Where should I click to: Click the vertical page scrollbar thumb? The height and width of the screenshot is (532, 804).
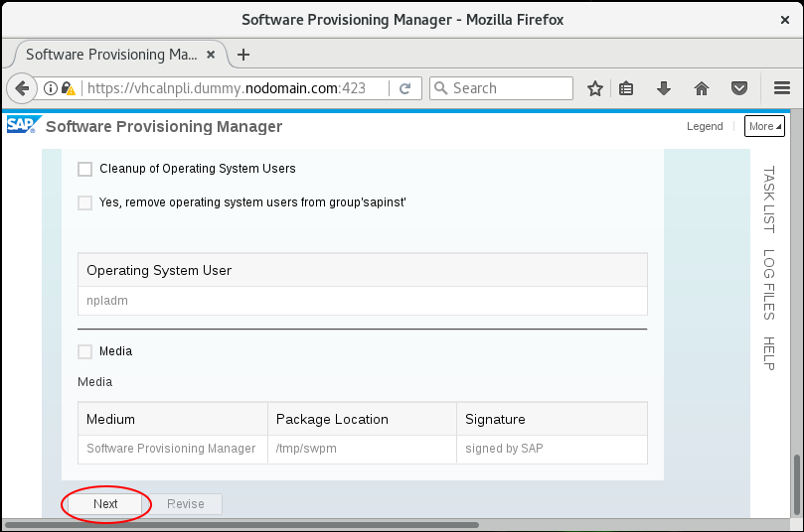(x=797, y=484)
